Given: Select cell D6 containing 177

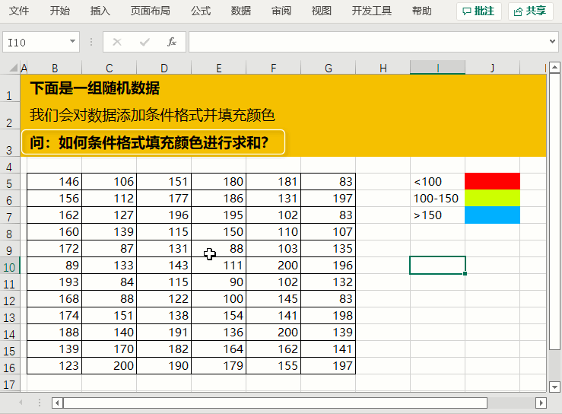Looking at the screenshot, I should (x=164, y=199).
